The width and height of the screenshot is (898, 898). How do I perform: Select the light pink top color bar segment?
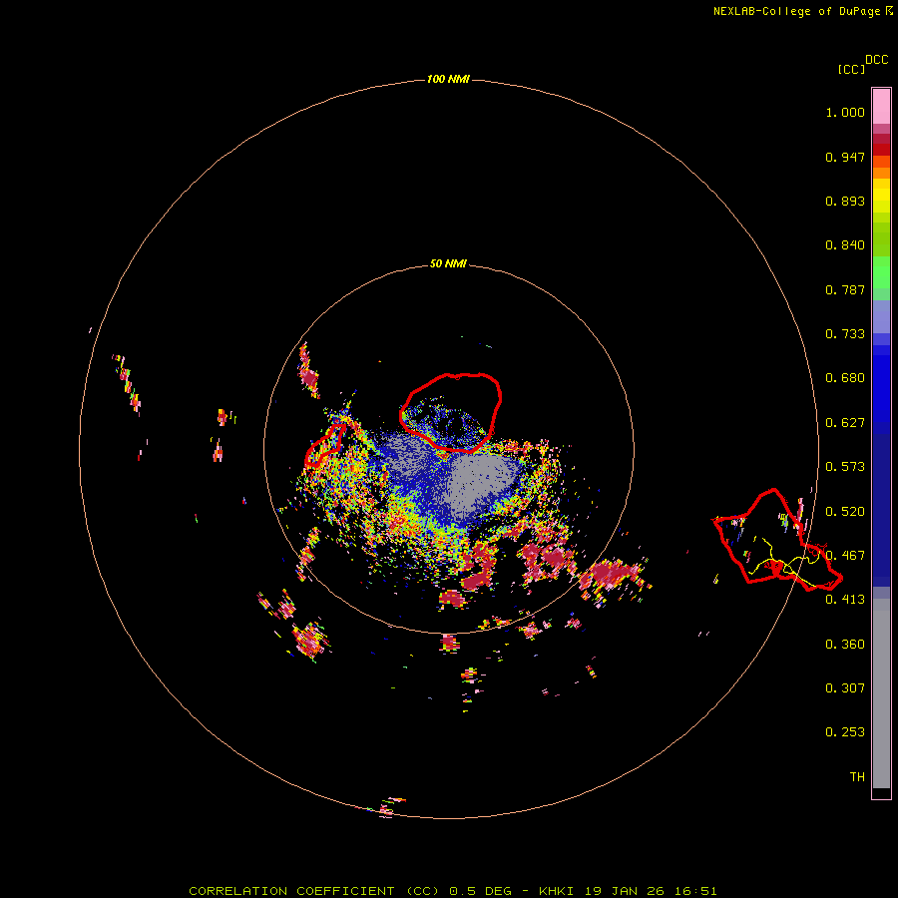(x=881, y=107)
